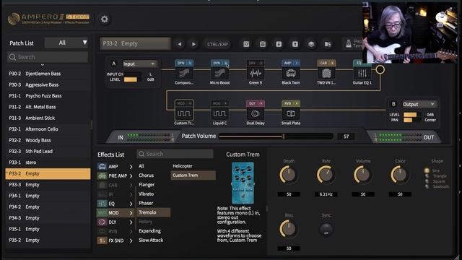
Task: Click the save patch toolbar icon
Action: tap(263, 44)
